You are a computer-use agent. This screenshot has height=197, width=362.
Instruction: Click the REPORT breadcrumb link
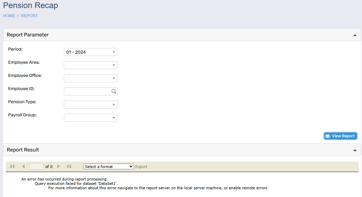[29, 16]
